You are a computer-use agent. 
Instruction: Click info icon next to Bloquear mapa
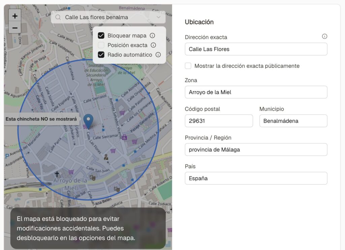pos(152,36)
